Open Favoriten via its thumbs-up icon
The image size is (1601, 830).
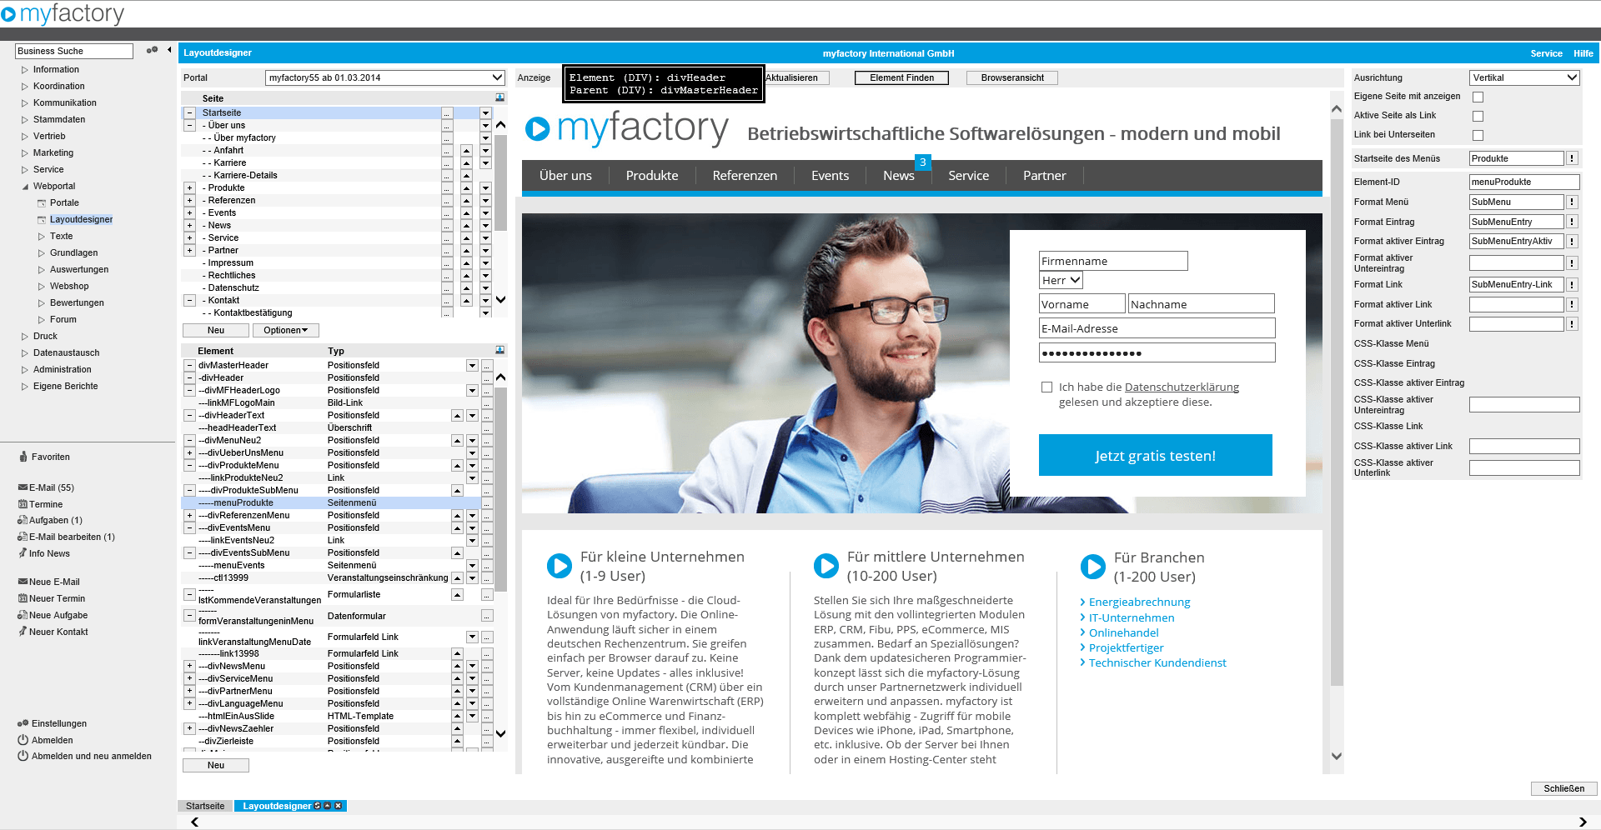pos(23,457)
